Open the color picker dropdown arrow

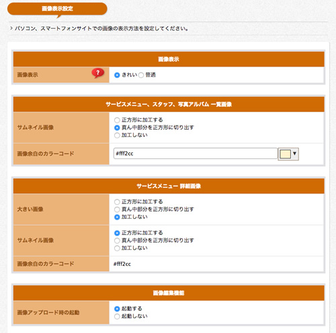click(295, 154)
